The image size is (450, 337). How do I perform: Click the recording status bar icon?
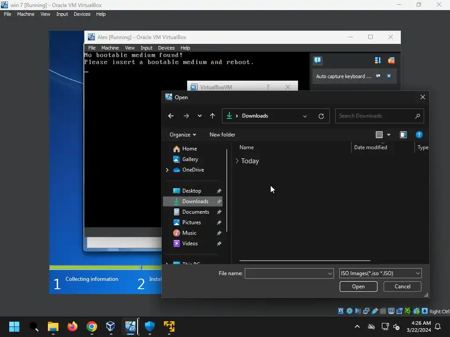point(399,311)
